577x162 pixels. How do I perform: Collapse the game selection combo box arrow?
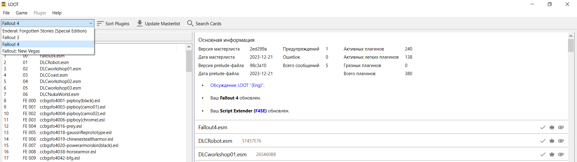pos(91,23)
